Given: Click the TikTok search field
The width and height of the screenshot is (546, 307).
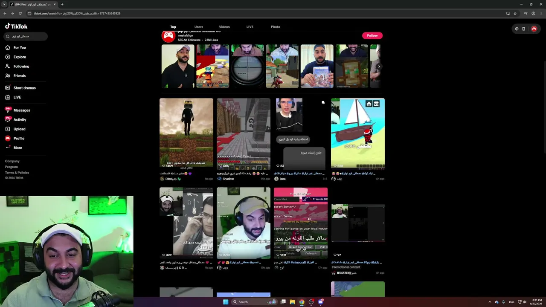Looking at the screenshot, I should tap(26, 37).
